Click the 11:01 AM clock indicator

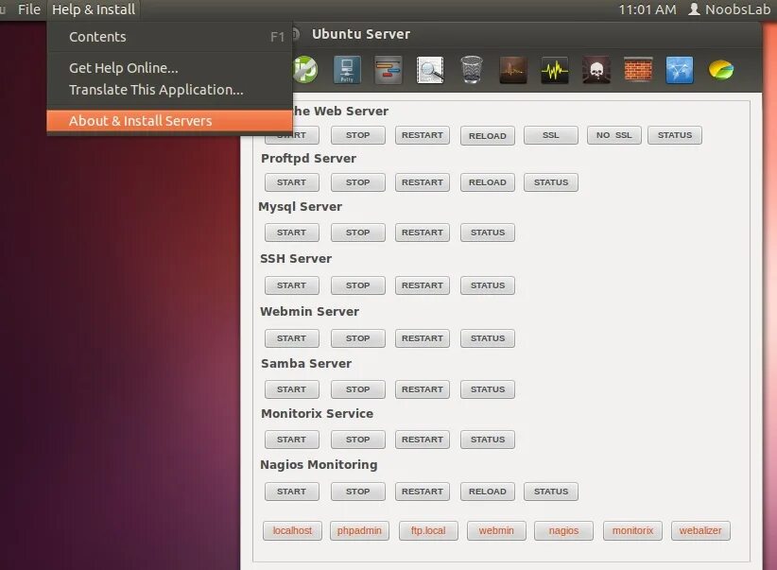coord(647,9)
